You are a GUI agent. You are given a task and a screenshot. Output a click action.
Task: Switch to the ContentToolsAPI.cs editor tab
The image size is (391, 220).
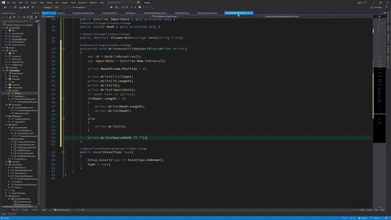pos(110,13)
